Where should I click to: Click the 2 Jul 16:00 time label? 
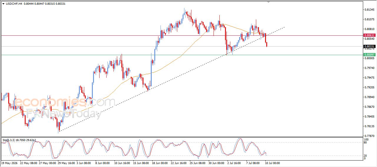pos(234,163)
